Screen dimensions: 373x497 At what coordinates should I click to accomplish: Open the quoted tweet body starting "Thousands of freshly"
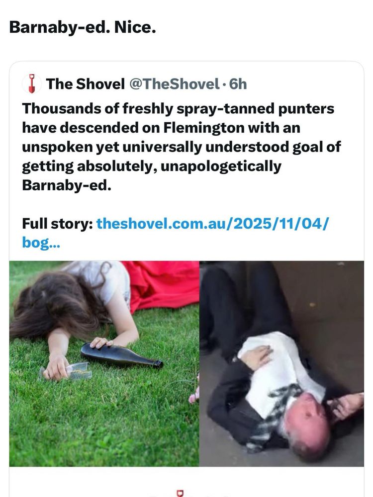(x=181, y=147)
